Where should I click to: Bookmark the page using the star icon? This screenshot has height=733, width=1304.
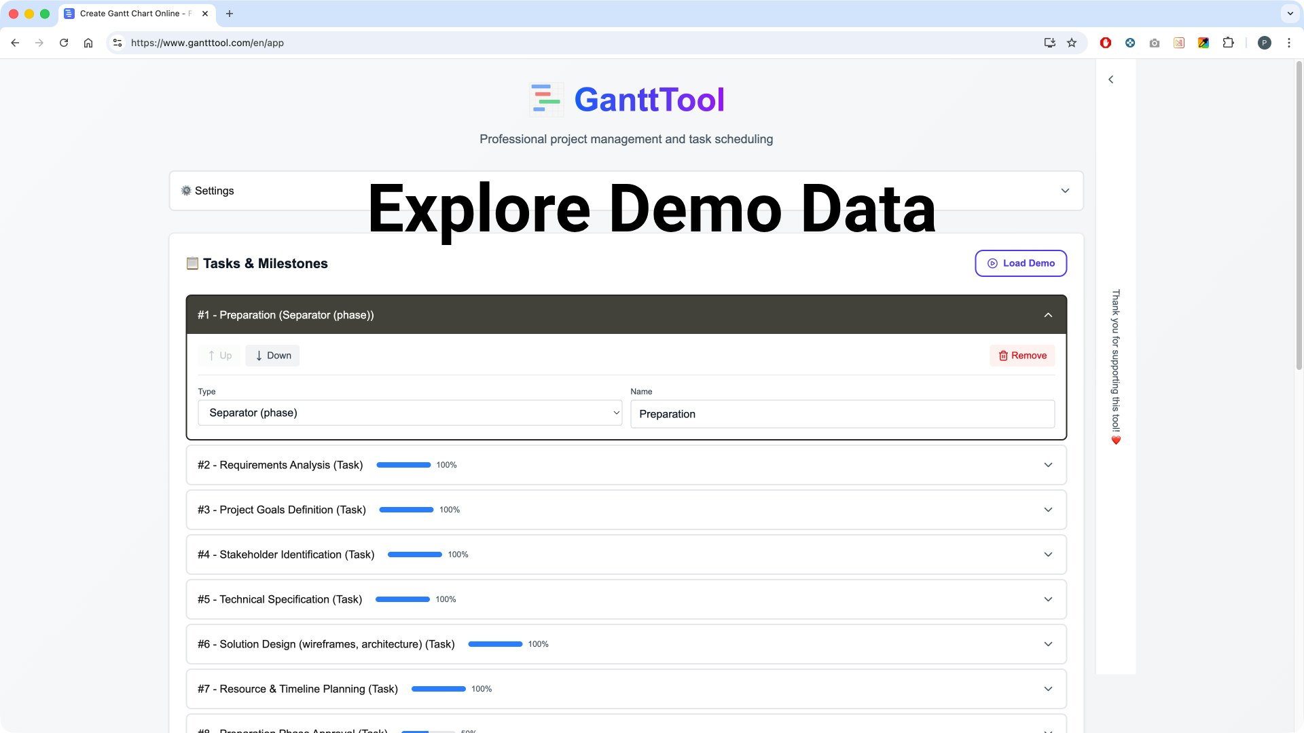point(1072,42)
